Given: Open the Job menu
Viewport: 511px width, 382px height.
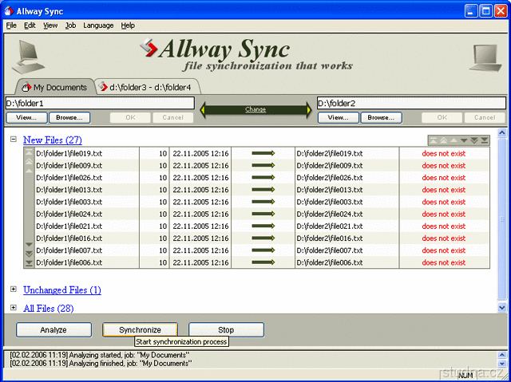Looking at the screenshot, I should 70,26.
